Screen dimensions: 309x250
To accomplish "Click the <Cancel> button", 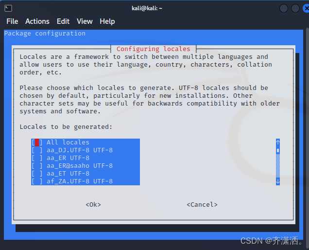I will 202,205.
